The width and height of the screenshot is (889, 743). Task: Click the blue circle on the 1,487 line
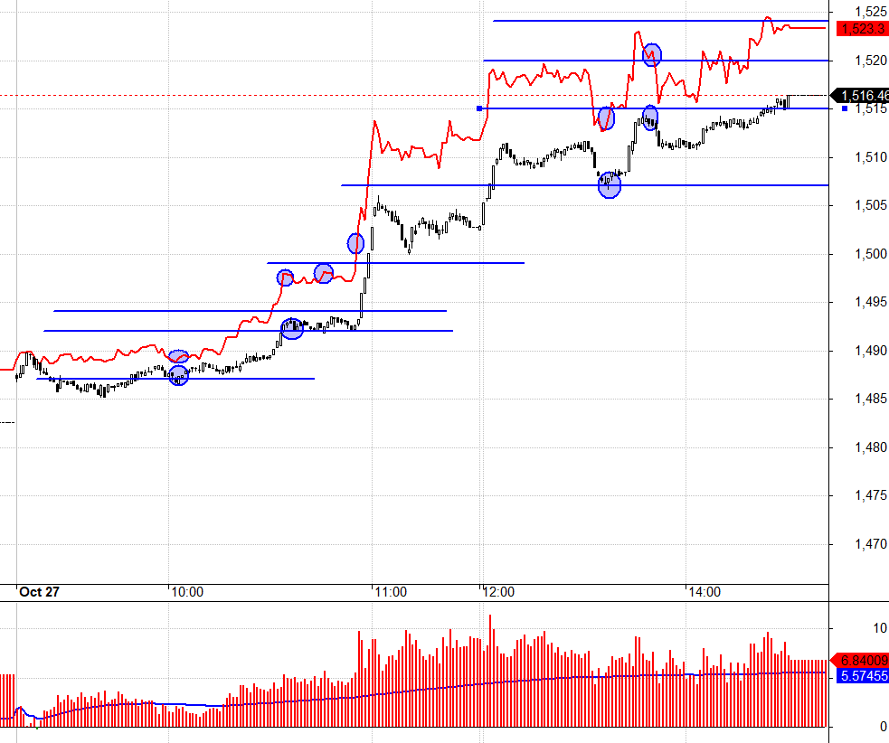click(179, 375)
